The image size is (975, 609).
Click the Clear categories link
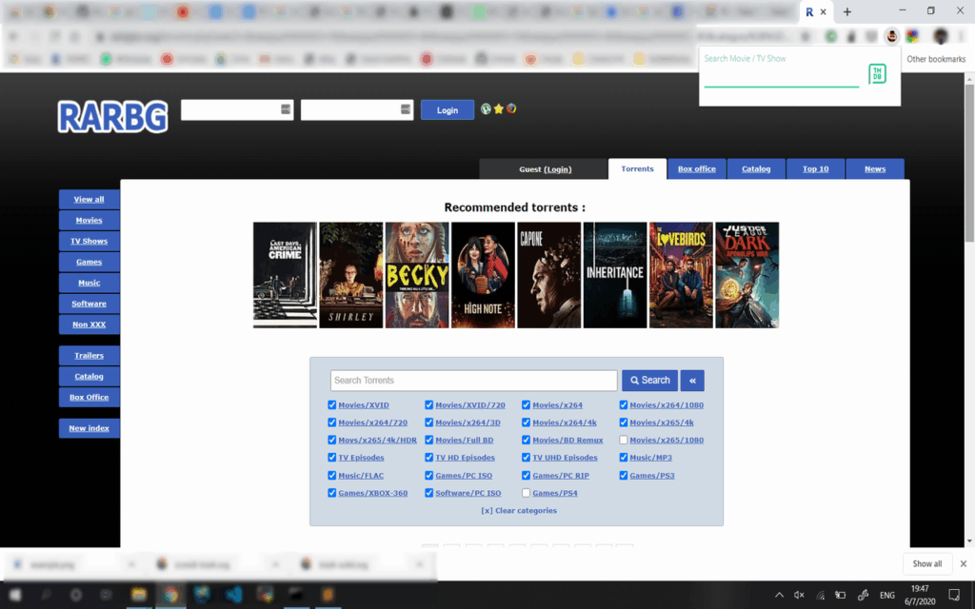pos(519,511)
